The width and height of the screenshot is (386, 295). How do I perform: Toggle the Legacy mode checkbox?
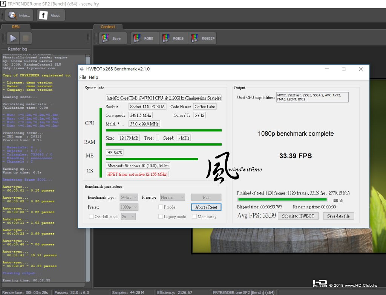click(x=161, y=217)
